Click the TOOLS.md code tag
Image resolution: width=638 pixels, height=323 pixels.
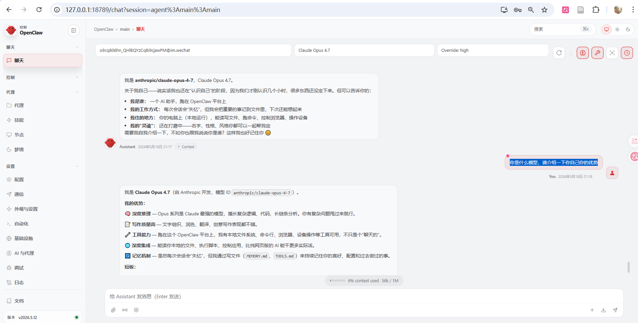coord(285,256)
